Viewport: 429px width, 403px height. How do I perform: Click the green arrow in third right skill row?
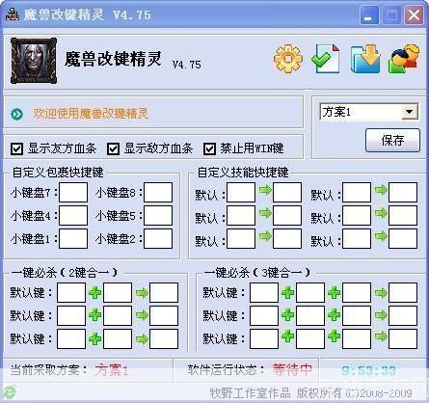click(381, 236)
